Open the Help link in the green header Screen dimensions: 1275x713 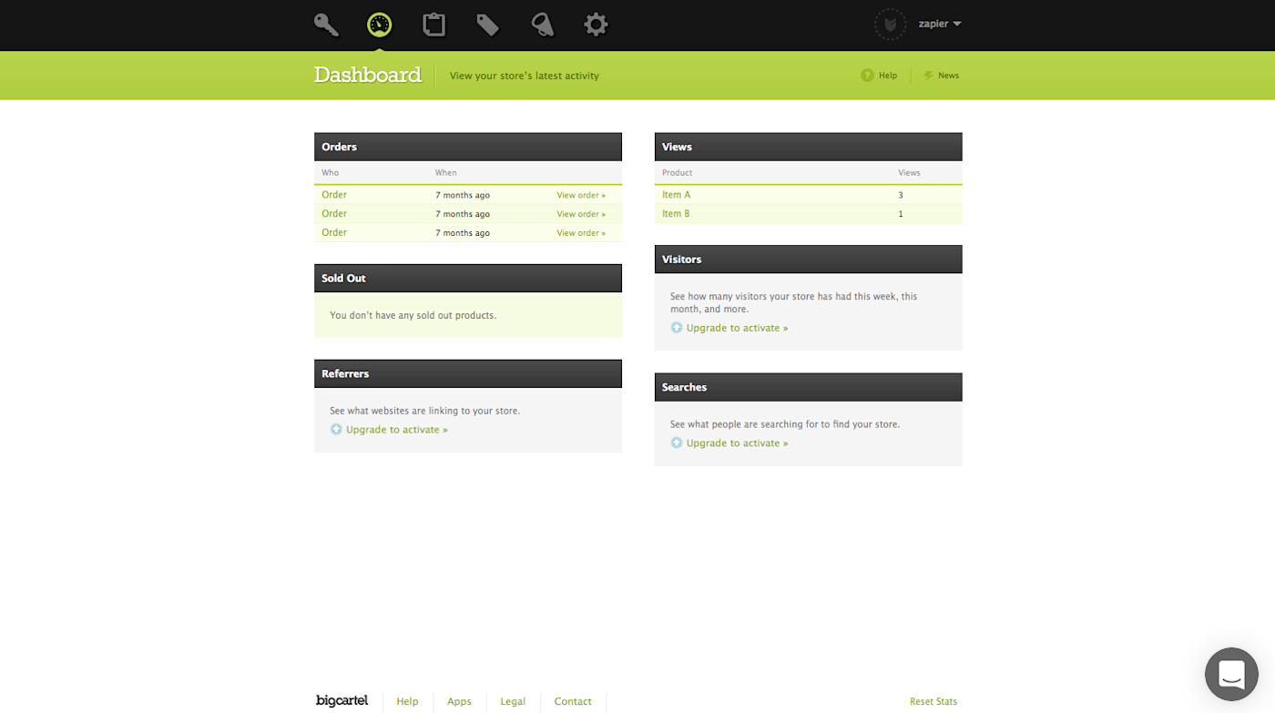[888, 76]
